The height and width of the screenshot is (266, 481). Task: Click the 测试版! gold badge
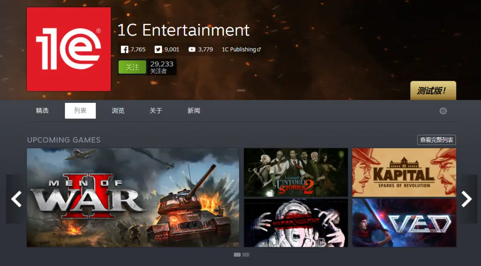click(x=433, y=91)
